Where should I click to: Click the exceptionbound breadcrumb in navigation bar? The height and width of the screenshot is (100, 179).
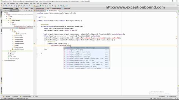pos(39,8)
